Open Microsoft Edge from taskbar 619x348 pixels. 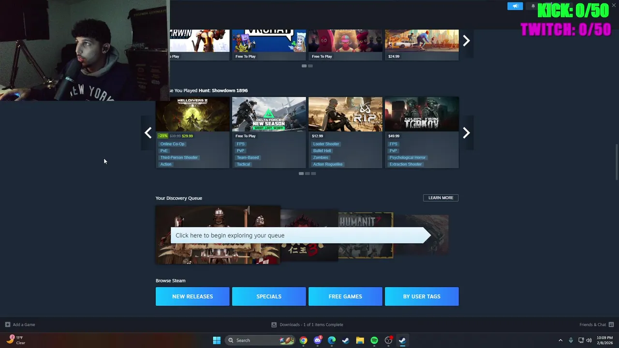click(x=332, y=340)
